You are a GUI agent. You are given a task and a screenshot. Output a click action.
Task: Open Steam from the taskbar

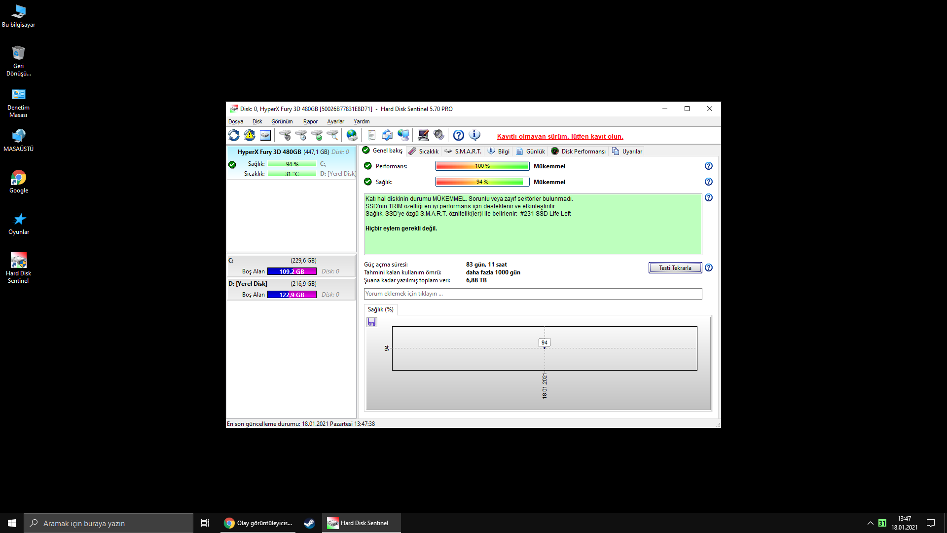[x=309, y=523]
